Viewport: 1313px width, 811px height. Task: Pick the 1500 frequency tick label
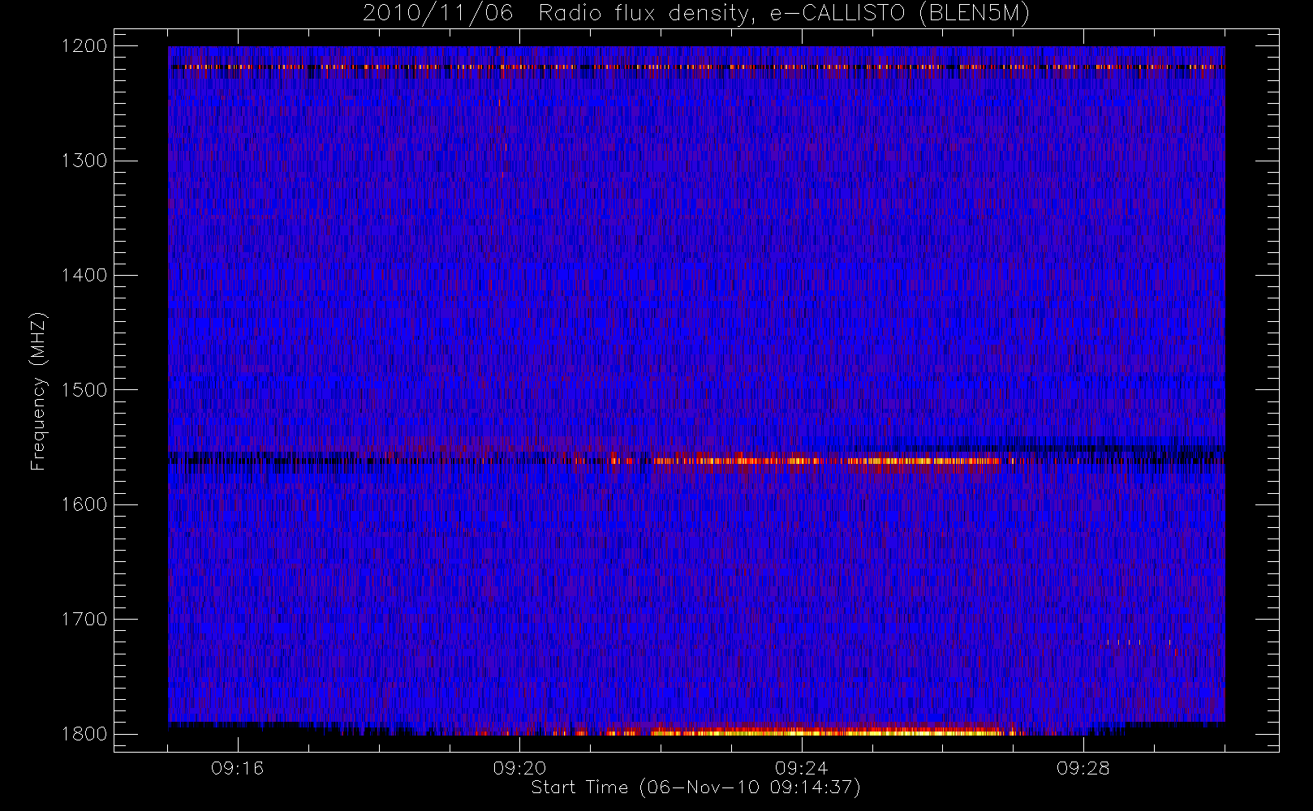[x=84, y=390]
